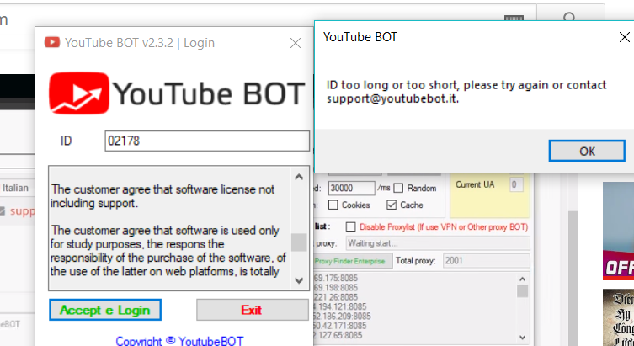This screenshot has height=346, width=634.
Task: Click the OFF advertisement thumbnail
Action: point(618,231)
